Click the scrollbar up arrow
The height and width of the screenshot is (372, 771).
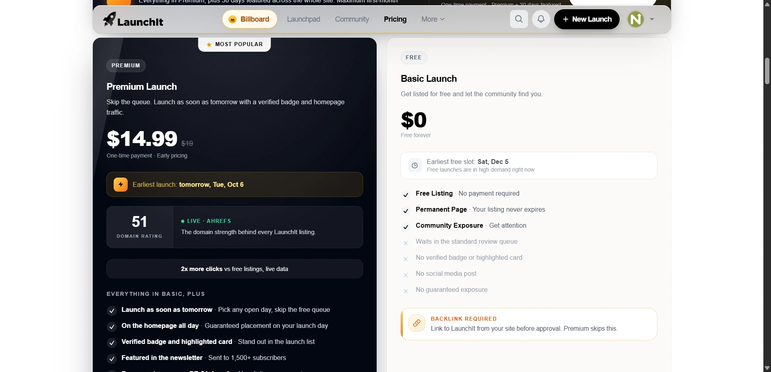pos(767,4)
